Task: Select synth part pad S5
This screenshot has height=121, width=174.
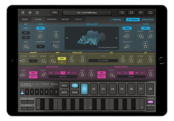Action: coord(122,89)
